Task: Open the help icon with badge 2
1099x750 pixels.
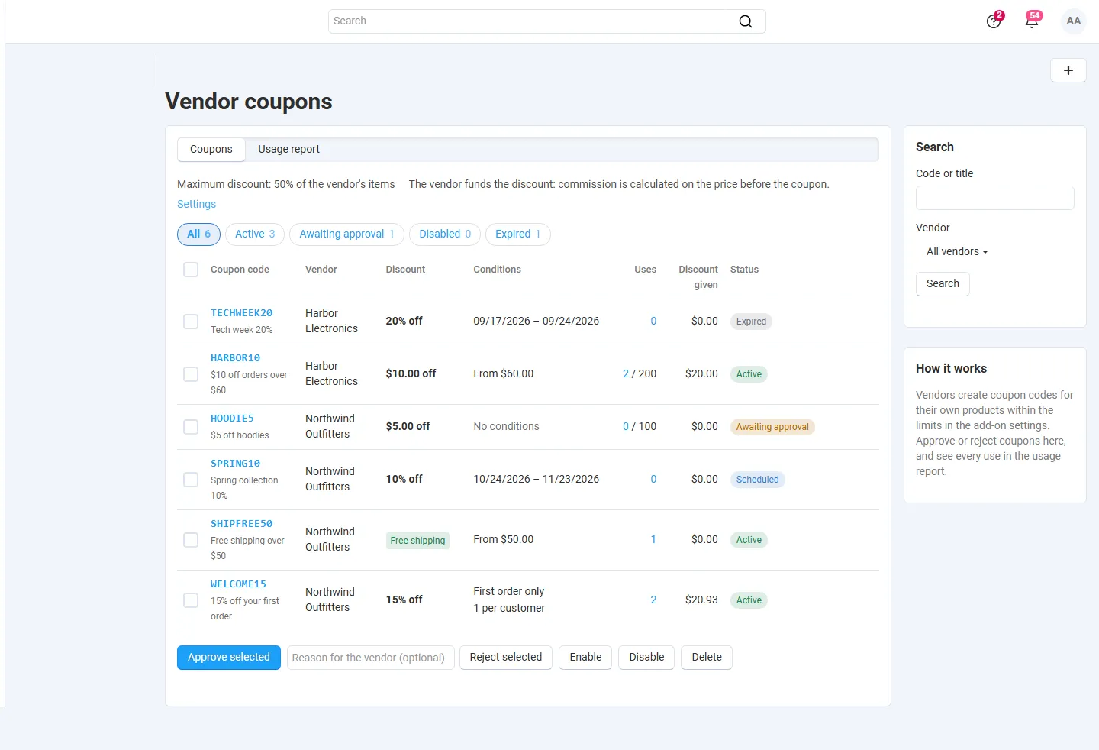Action: [x=994, y=21]
